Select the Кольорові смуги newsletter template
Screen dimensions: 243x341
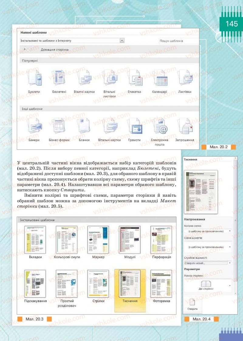(67, 242)
